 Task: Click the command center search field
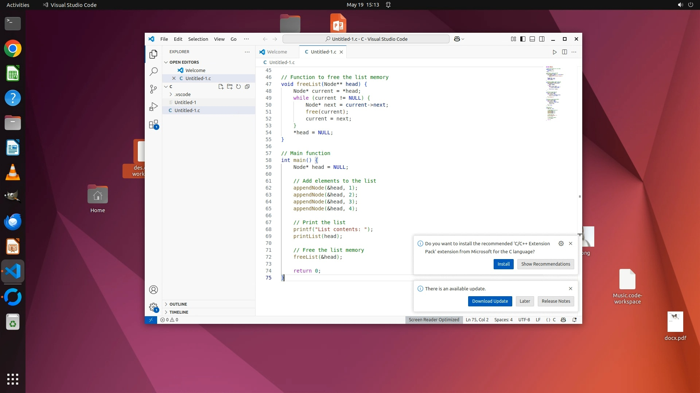(x=366, y=39)
